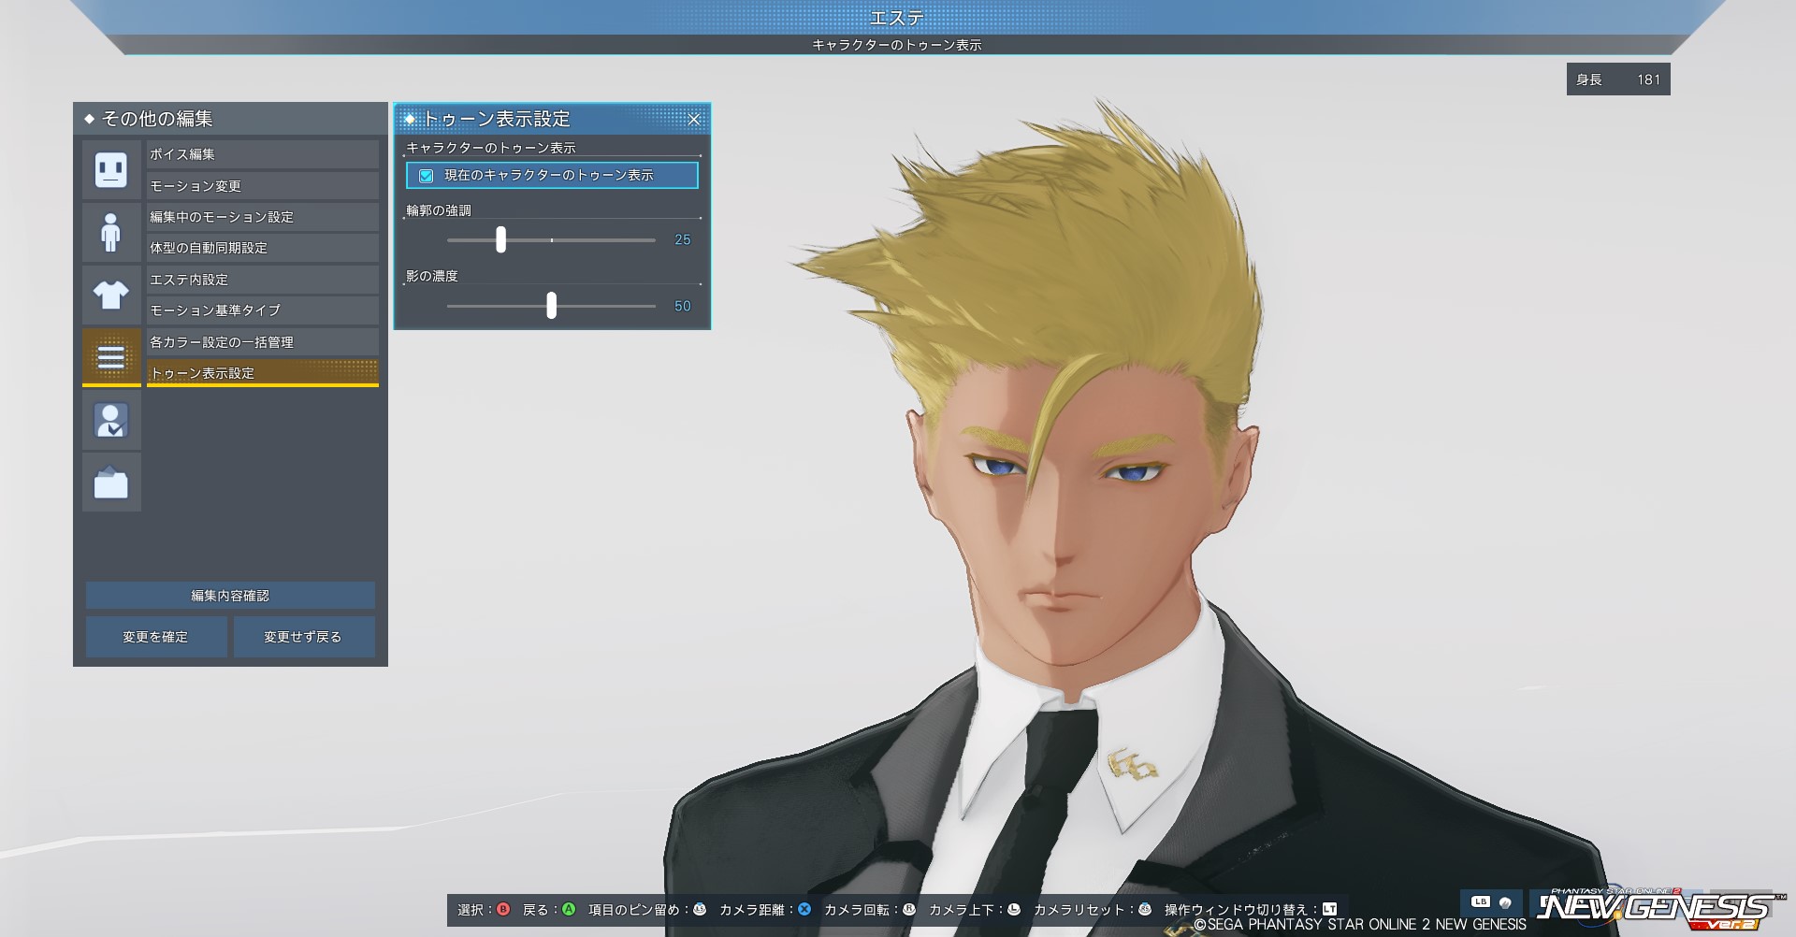Click the round icon beside LB
Viewport: 1796px width, 937px height.
[1505, 903]
